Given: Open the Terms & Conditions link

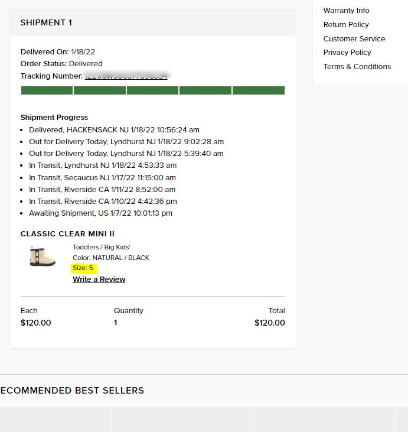Looking at the screenshot, I should pyautogui.click(x=357, y=67).
